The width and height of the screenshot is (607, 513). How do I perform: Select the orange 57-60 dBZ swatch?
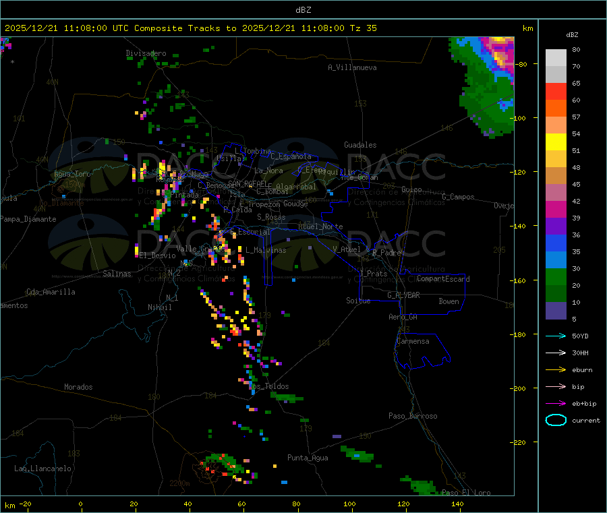pos(556,109)
